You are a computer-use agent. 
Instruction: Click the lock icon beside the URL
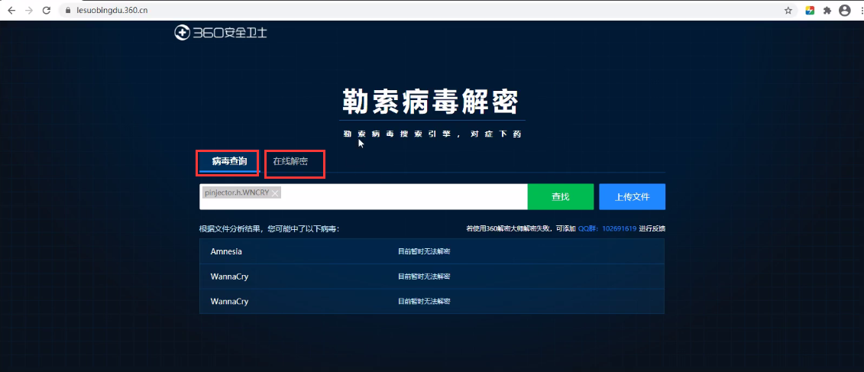(x=67, y=11)
